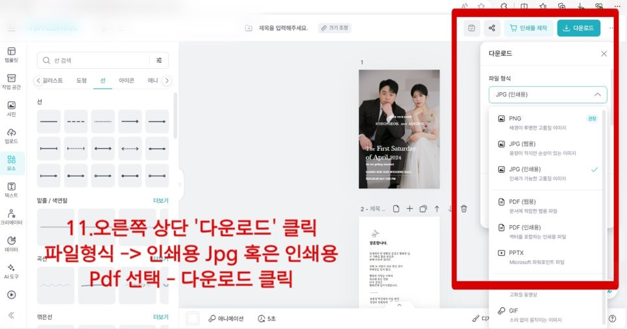Choose GIF format option
This screenshot has width=627, height=329.
point(547,315)
